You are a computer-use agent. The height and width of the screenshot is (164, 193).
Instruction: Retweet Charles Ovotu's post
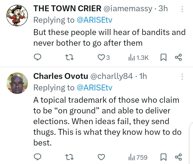click(x=69, y=157)
